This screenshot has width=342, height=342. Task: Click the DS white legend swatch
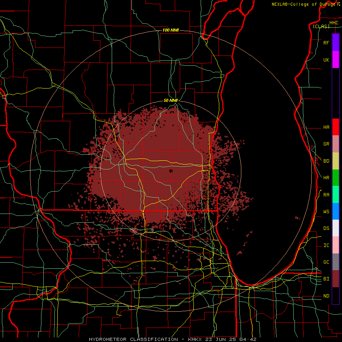[x=336, y=228]
